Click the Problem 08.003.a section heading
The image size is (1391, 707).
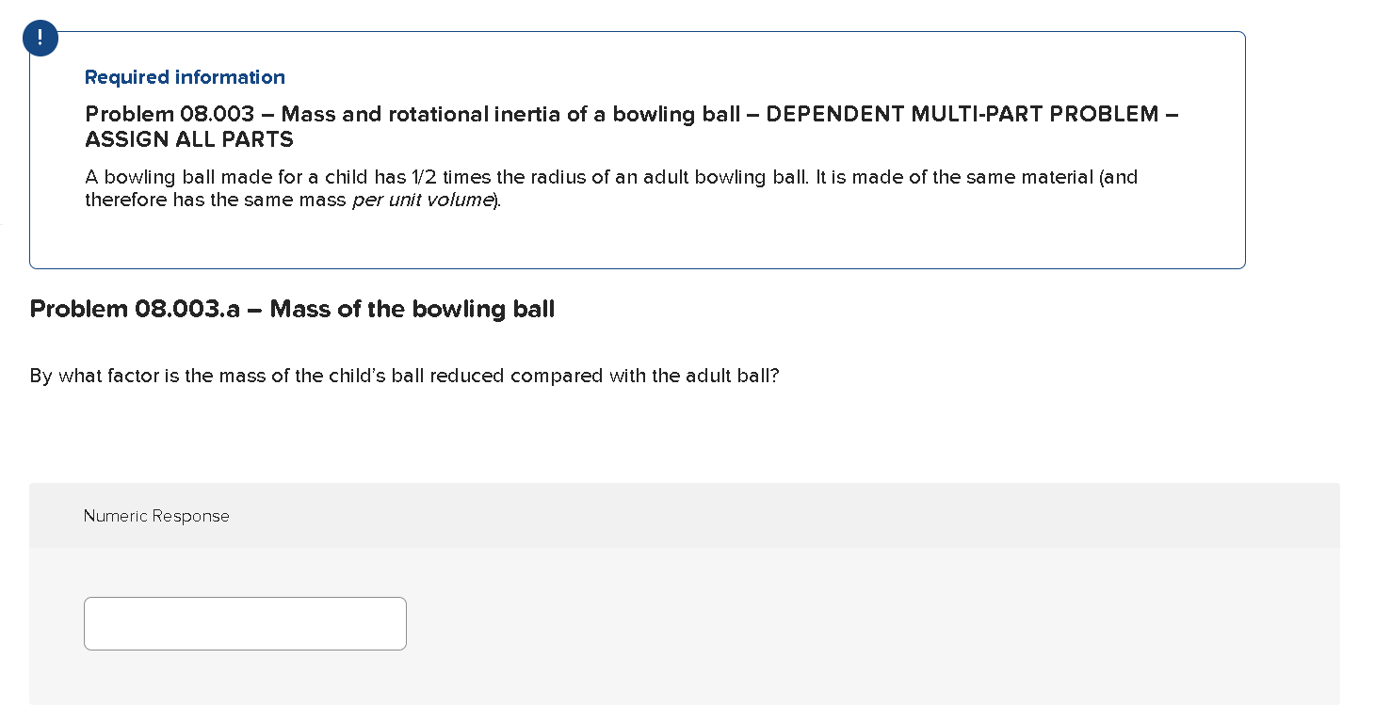point(292,309)
